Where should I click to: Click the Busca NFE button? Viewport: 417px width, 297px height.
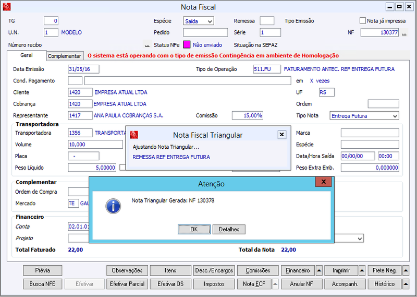point(43,284)
